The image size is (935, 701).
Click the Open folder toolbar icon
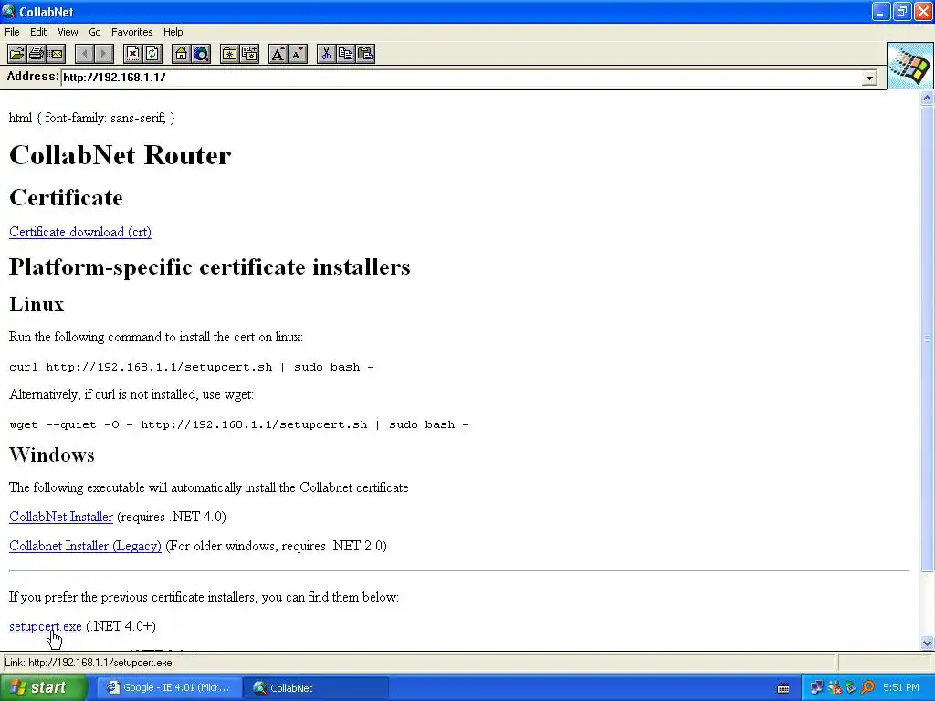click(x=16, y=54)
